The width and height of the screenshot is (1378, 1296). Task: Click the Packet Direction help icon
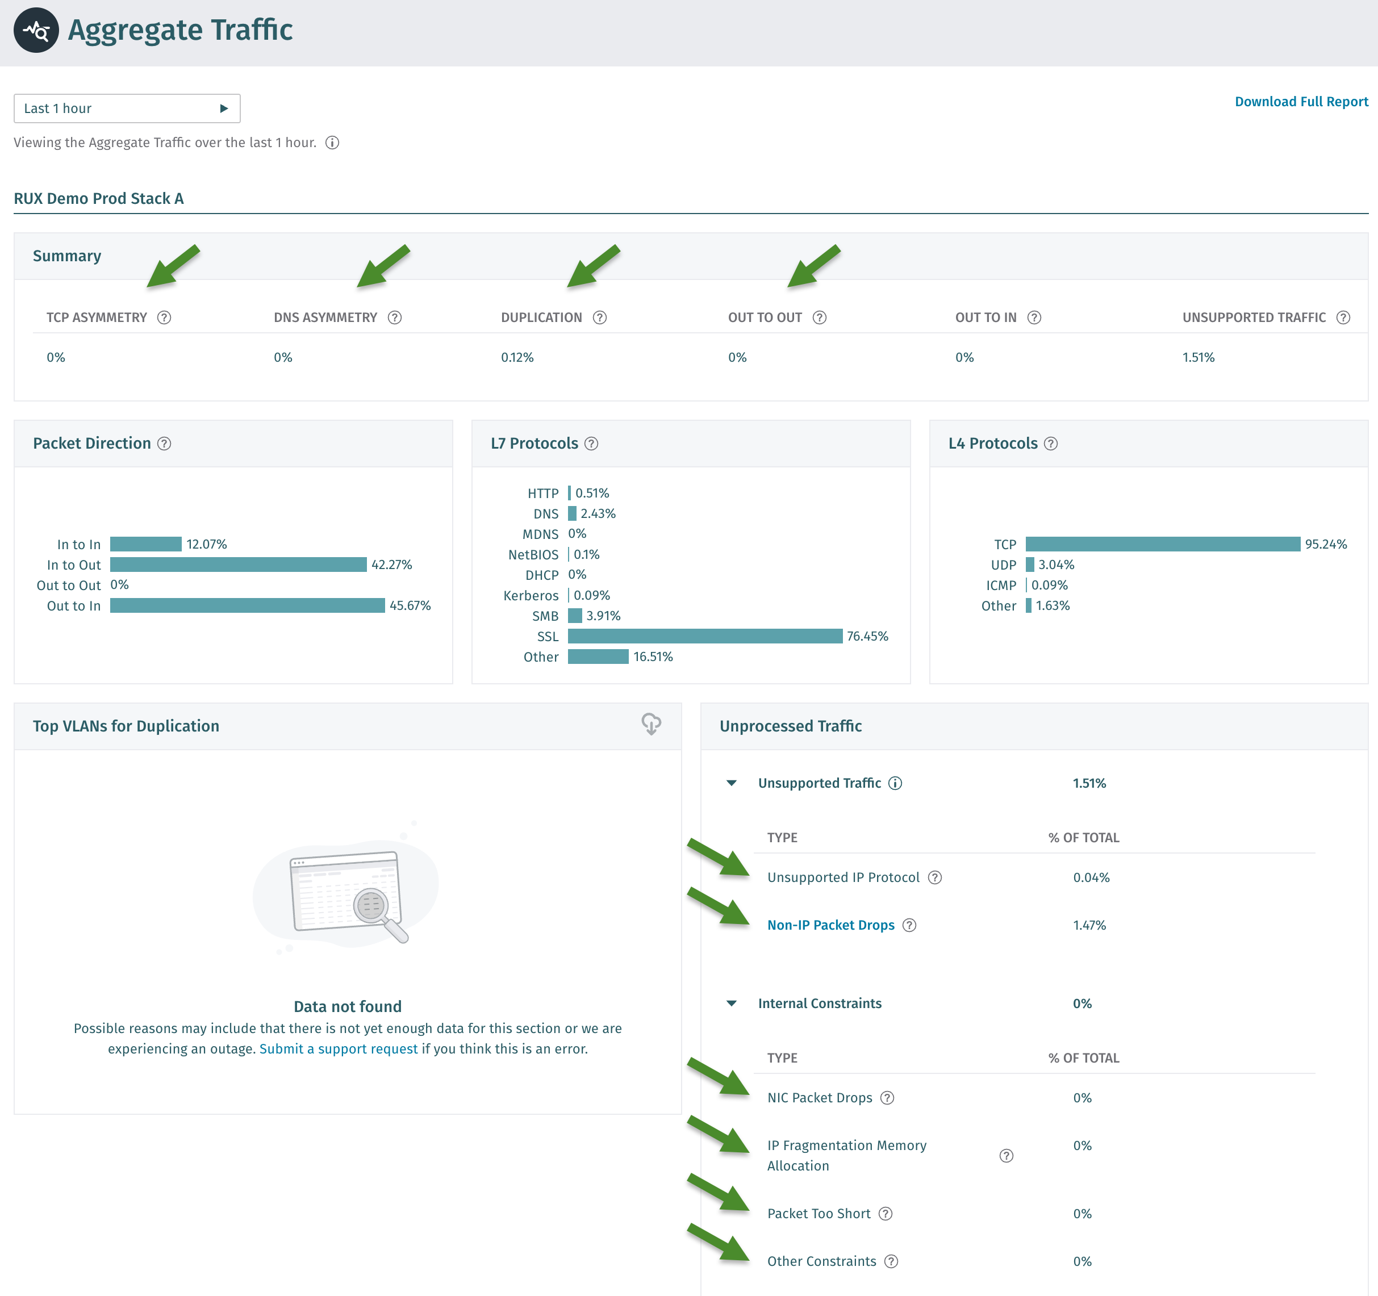tap(164, 444)
